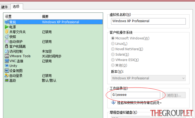Select the 快照 settings row
195x118 pixels.
click(x=54, y=37)
